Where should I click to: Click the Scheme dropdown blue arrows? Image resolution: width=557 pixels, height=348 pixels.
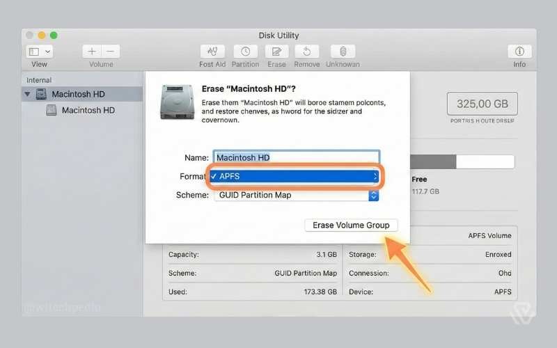coord(373,196)
